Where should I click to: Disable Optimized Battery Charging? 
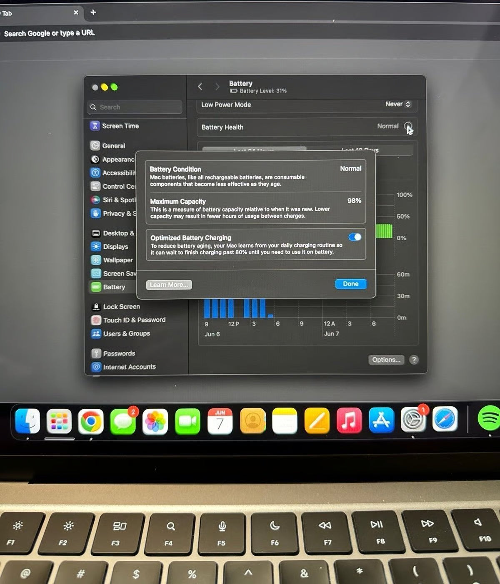[355, 237]
